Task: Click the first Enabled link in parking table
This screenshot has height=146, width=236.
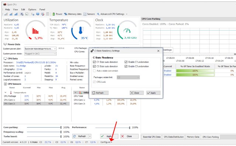Action: [167, 71]
